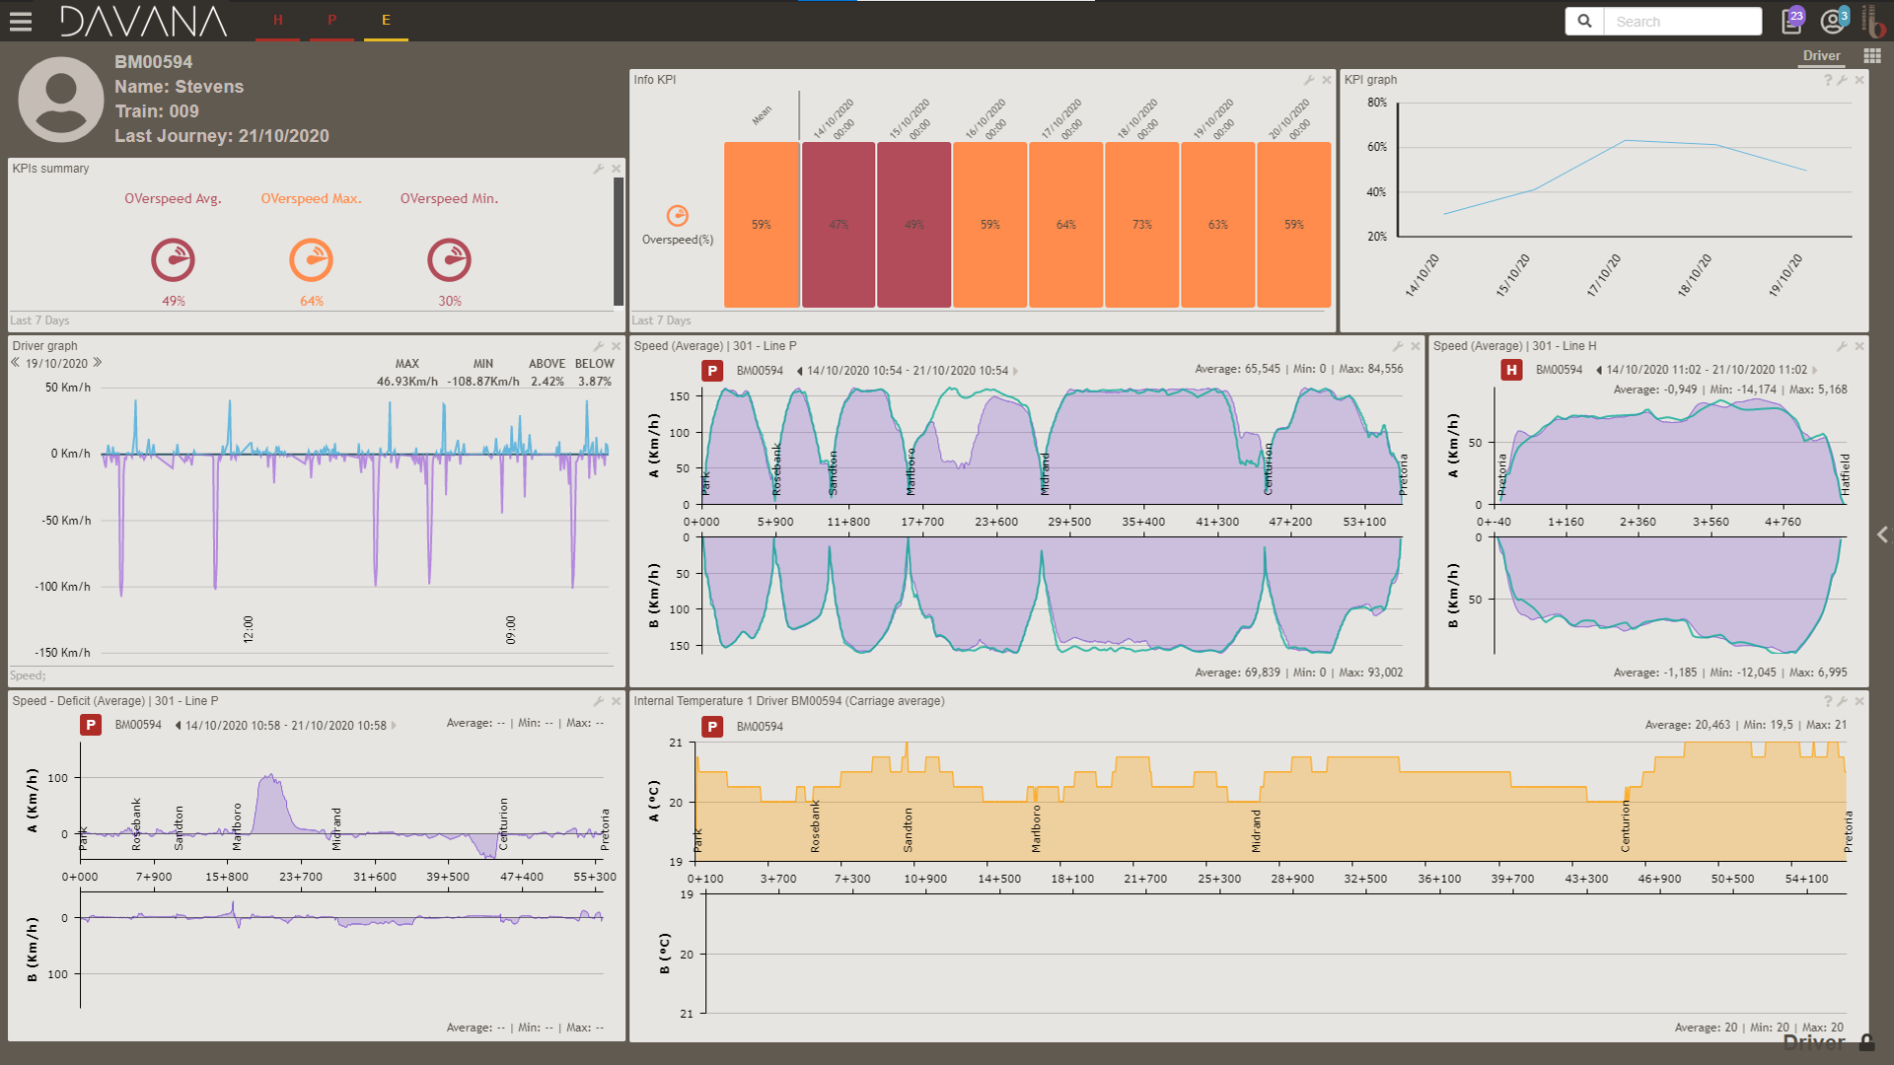Click the red H badge in Speed Line H
The image size is (1894, 1065).
1511,370
